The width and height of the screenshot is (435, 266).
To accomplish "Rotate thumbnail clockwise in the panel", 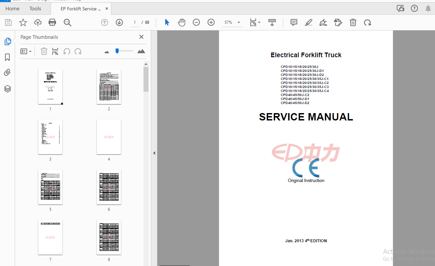I will click(x=78, y=51).
